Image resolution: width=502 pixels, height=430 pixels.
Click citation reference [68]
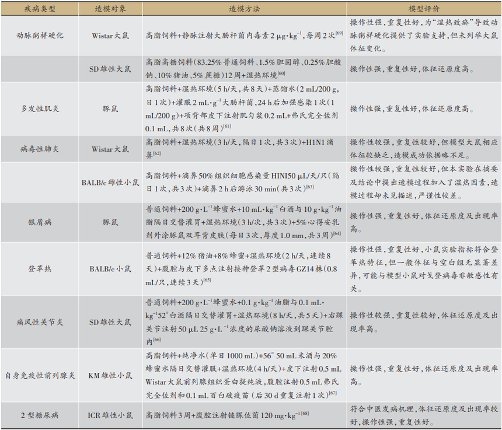pyautogui.click(x=305, y=414)
